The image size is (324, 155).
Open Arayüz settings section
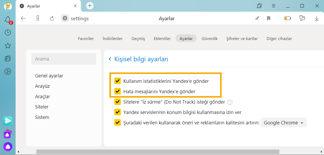(42, 86)
